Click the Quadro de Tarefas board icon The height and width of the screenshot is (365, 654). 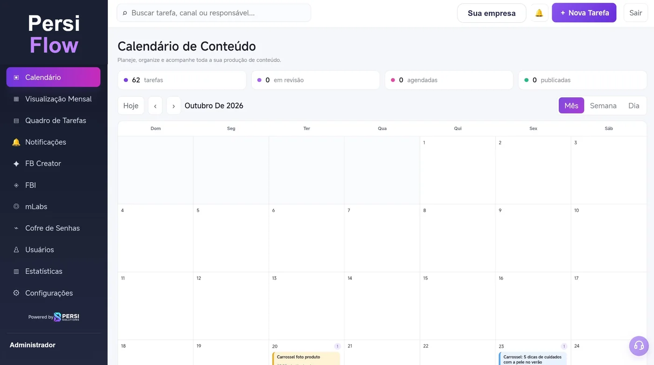tap(16, 121)
